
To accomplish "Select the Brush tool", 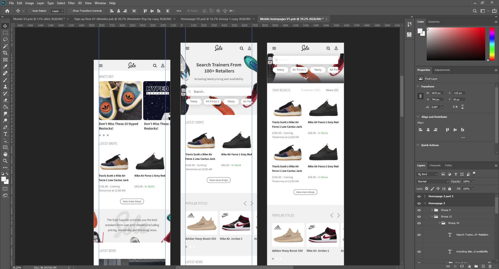I will coord(5,80).
